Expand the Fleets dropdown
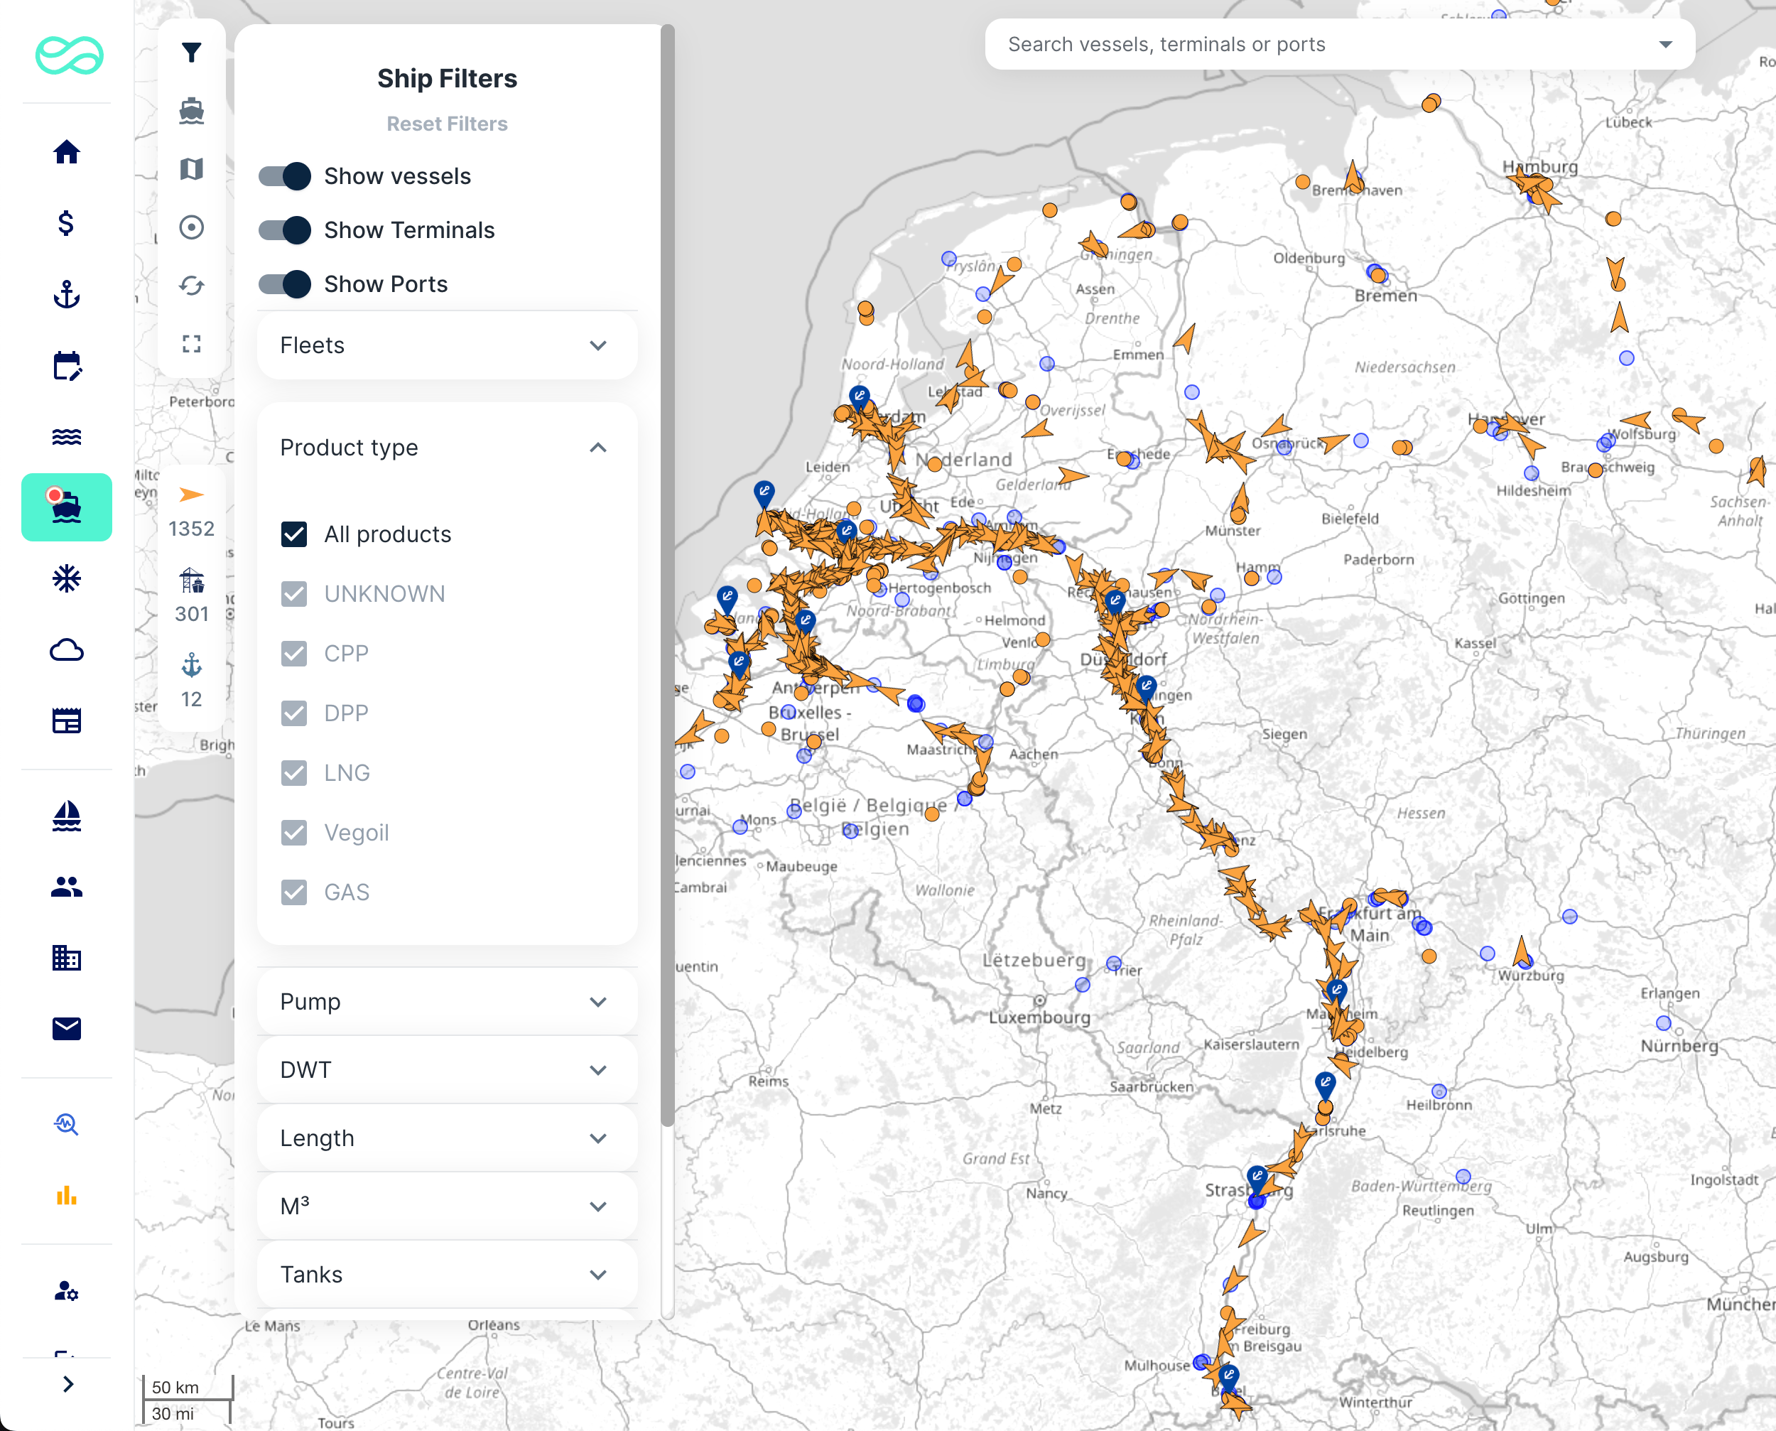The height and width of the screenshot is (1431, 1776). point(447,345)
